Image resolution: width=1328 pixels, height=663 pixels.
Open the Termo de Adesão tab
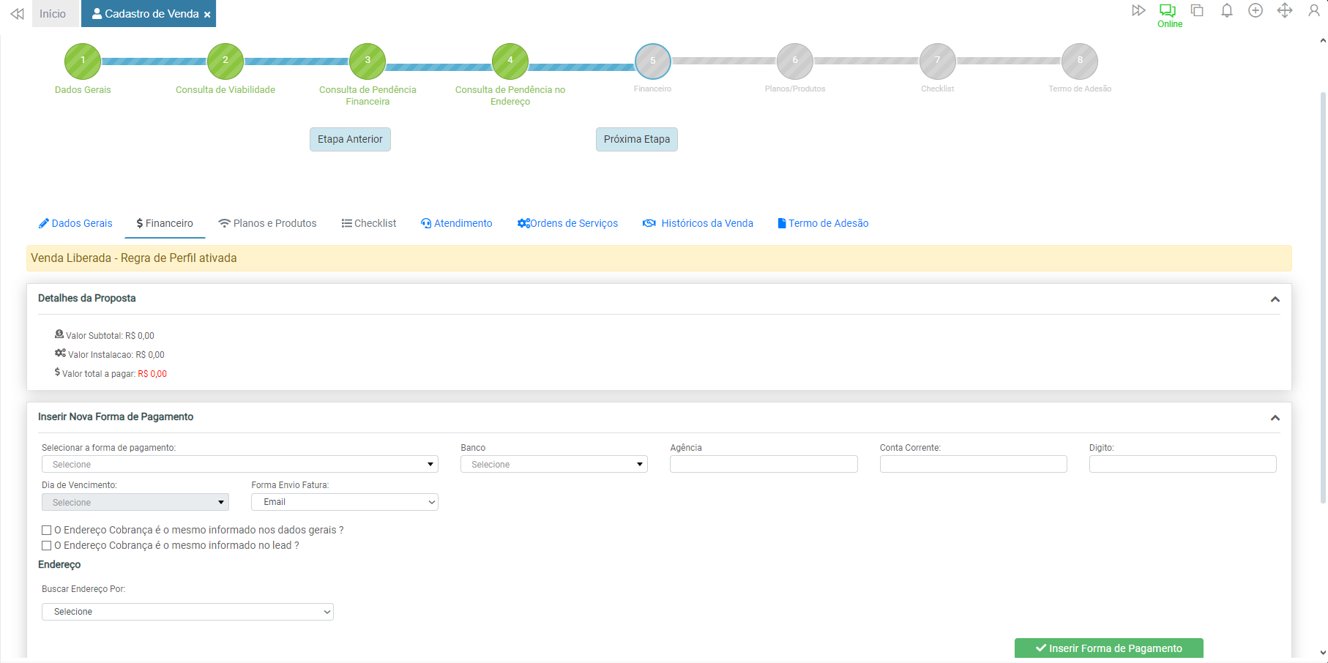coord(823,223)
